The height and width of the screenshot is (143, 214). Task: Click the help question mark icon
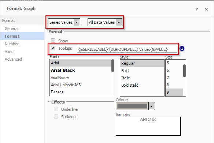coord(197,9)
